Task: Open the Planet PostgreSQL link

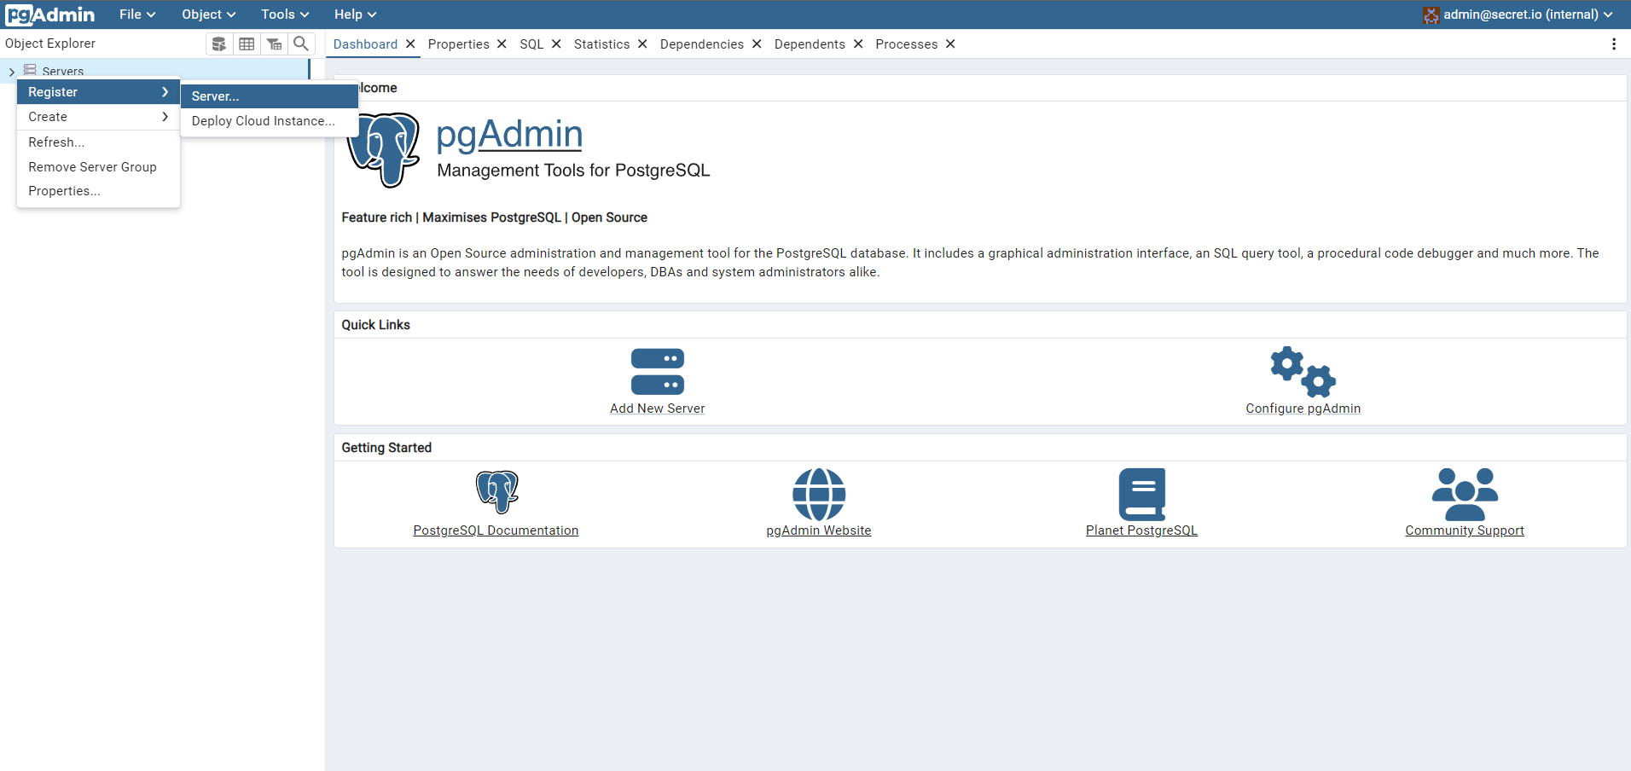Action: (x=1142, y=530)
